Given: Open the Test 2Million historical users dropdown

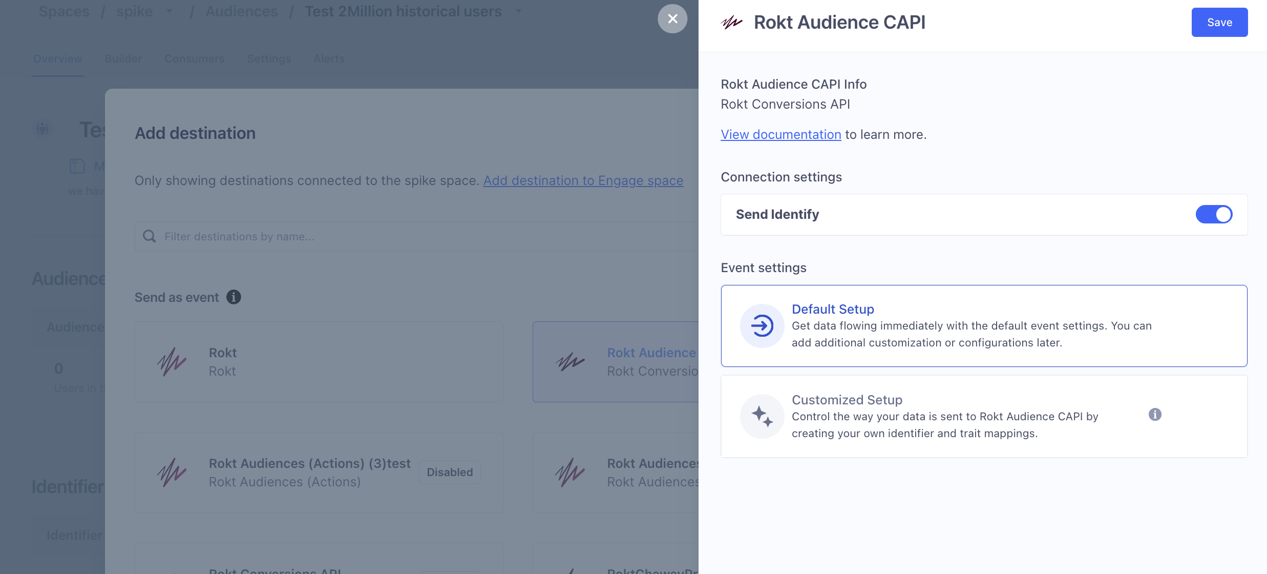Looking at the screenshot, I should coord(518,11).
